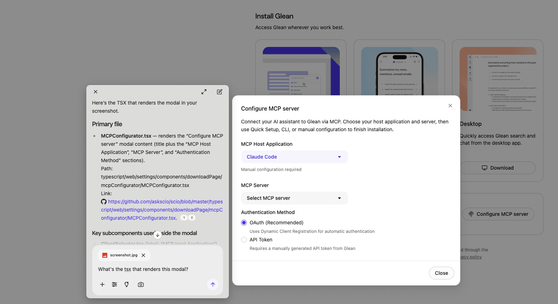Viewport: 558px width, 304px height.
Task: Click Configure MCP server button on page
Action: click(x=498, y=214)
